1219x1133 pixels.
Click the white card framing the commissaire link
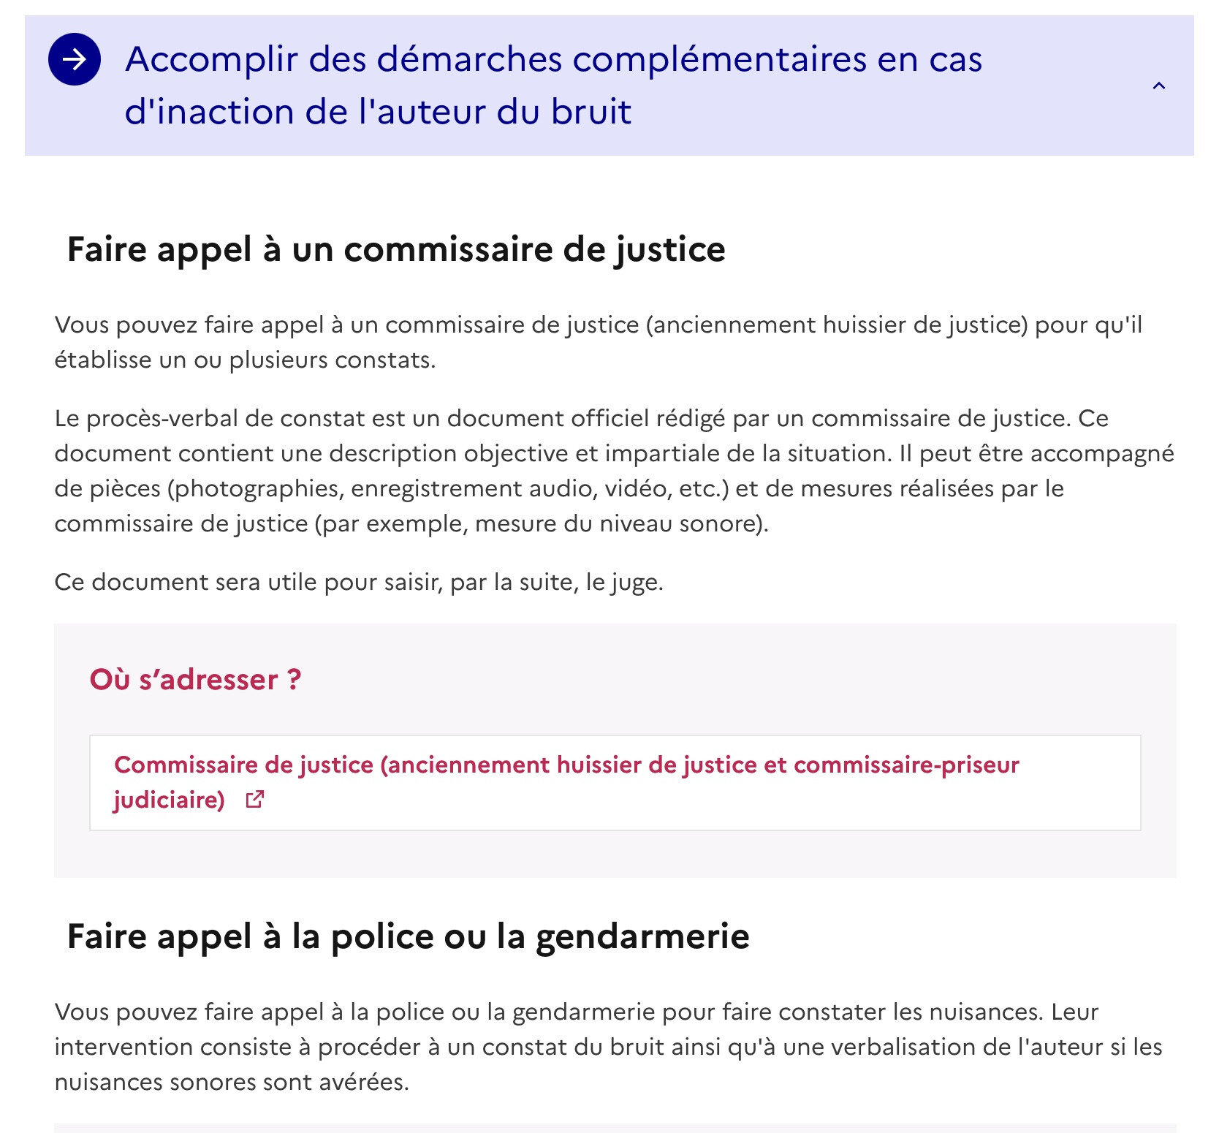coord(615,783)
